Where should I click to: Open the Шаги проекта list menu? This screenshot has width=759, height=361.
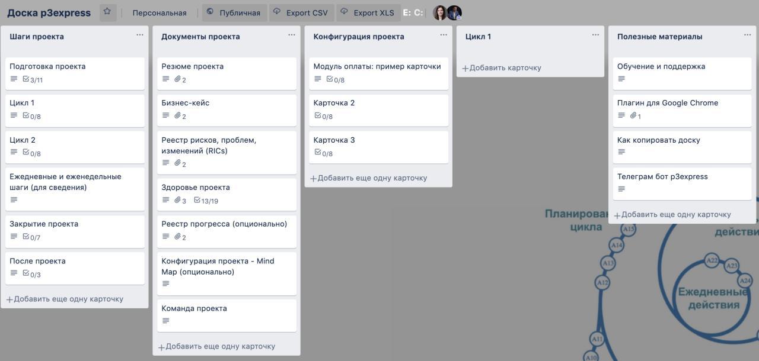[x=140, y=35]
